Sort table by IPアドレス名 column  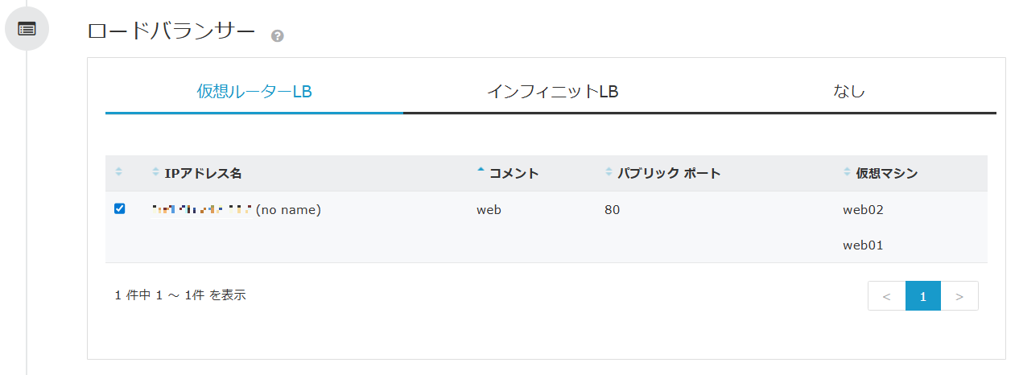tap(203, 173)
